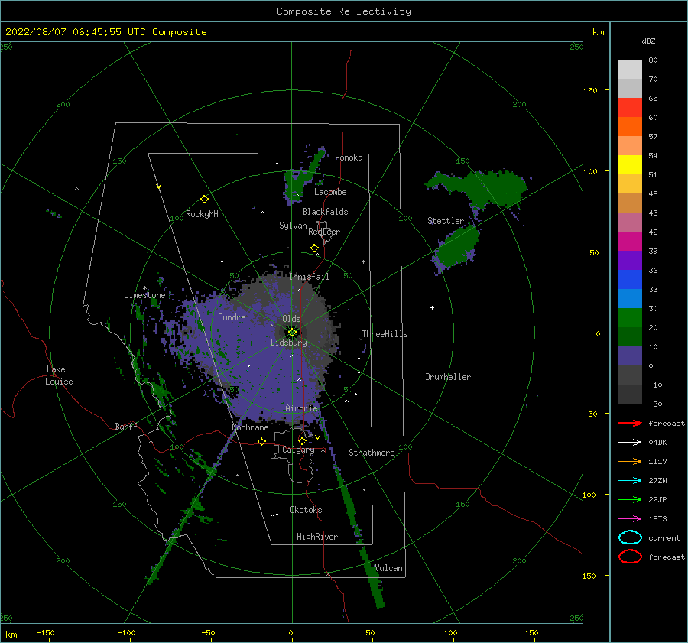Click the yellow diamond marker below Cochrane

coord(262,441)
